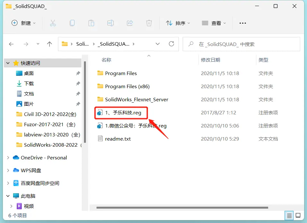Click the Rename icon in toolbar
Viewport: 307px width, 223px height.
pyautogui.click(x=111, y=23)
